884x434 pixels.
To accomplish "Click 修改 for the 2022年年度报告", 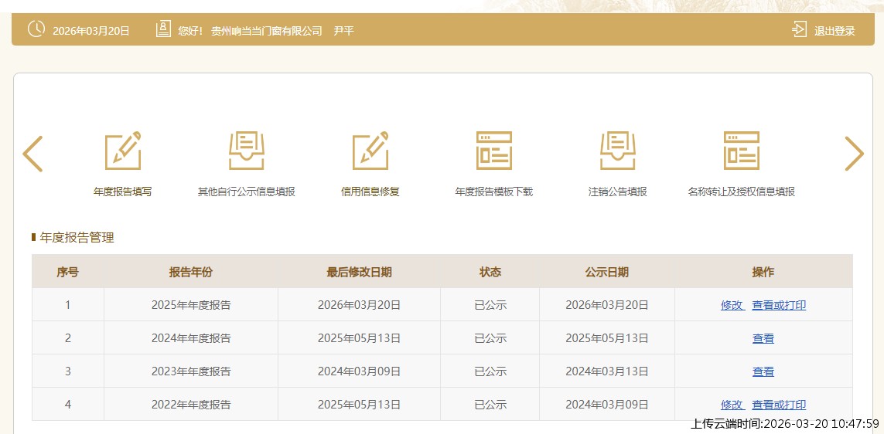I will tap(732, 405).
